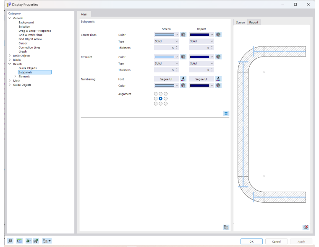This screenshot has height=247, width=319.
Task: Select top-left numbering alignment option
Action: [156, 94]
